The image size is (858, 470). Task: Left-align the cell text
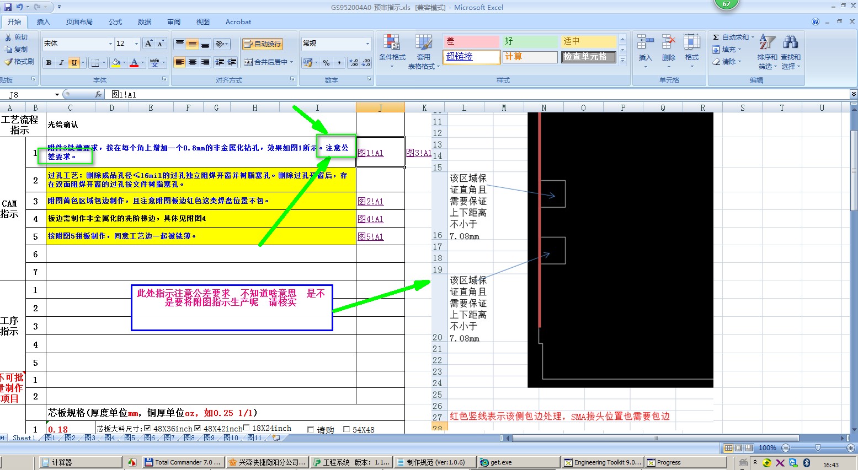(x=180, y=62)
